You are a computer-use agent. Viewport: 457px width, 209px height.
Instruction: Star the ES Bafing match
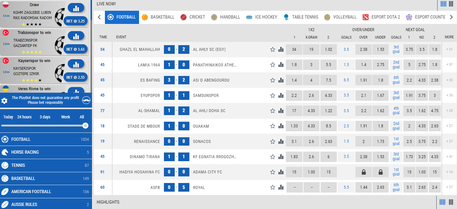pos(273,80)
